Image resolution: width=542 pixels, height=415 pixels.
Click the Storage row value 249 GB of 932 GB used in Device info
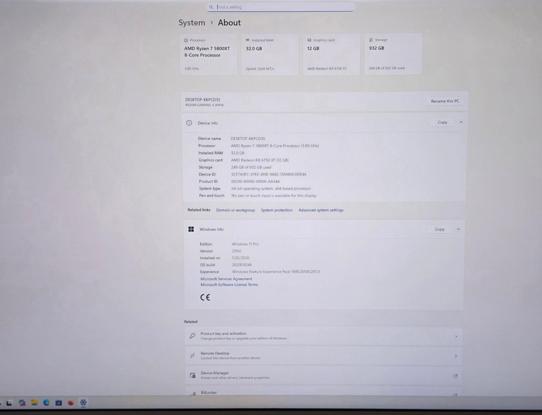(251, 167)
